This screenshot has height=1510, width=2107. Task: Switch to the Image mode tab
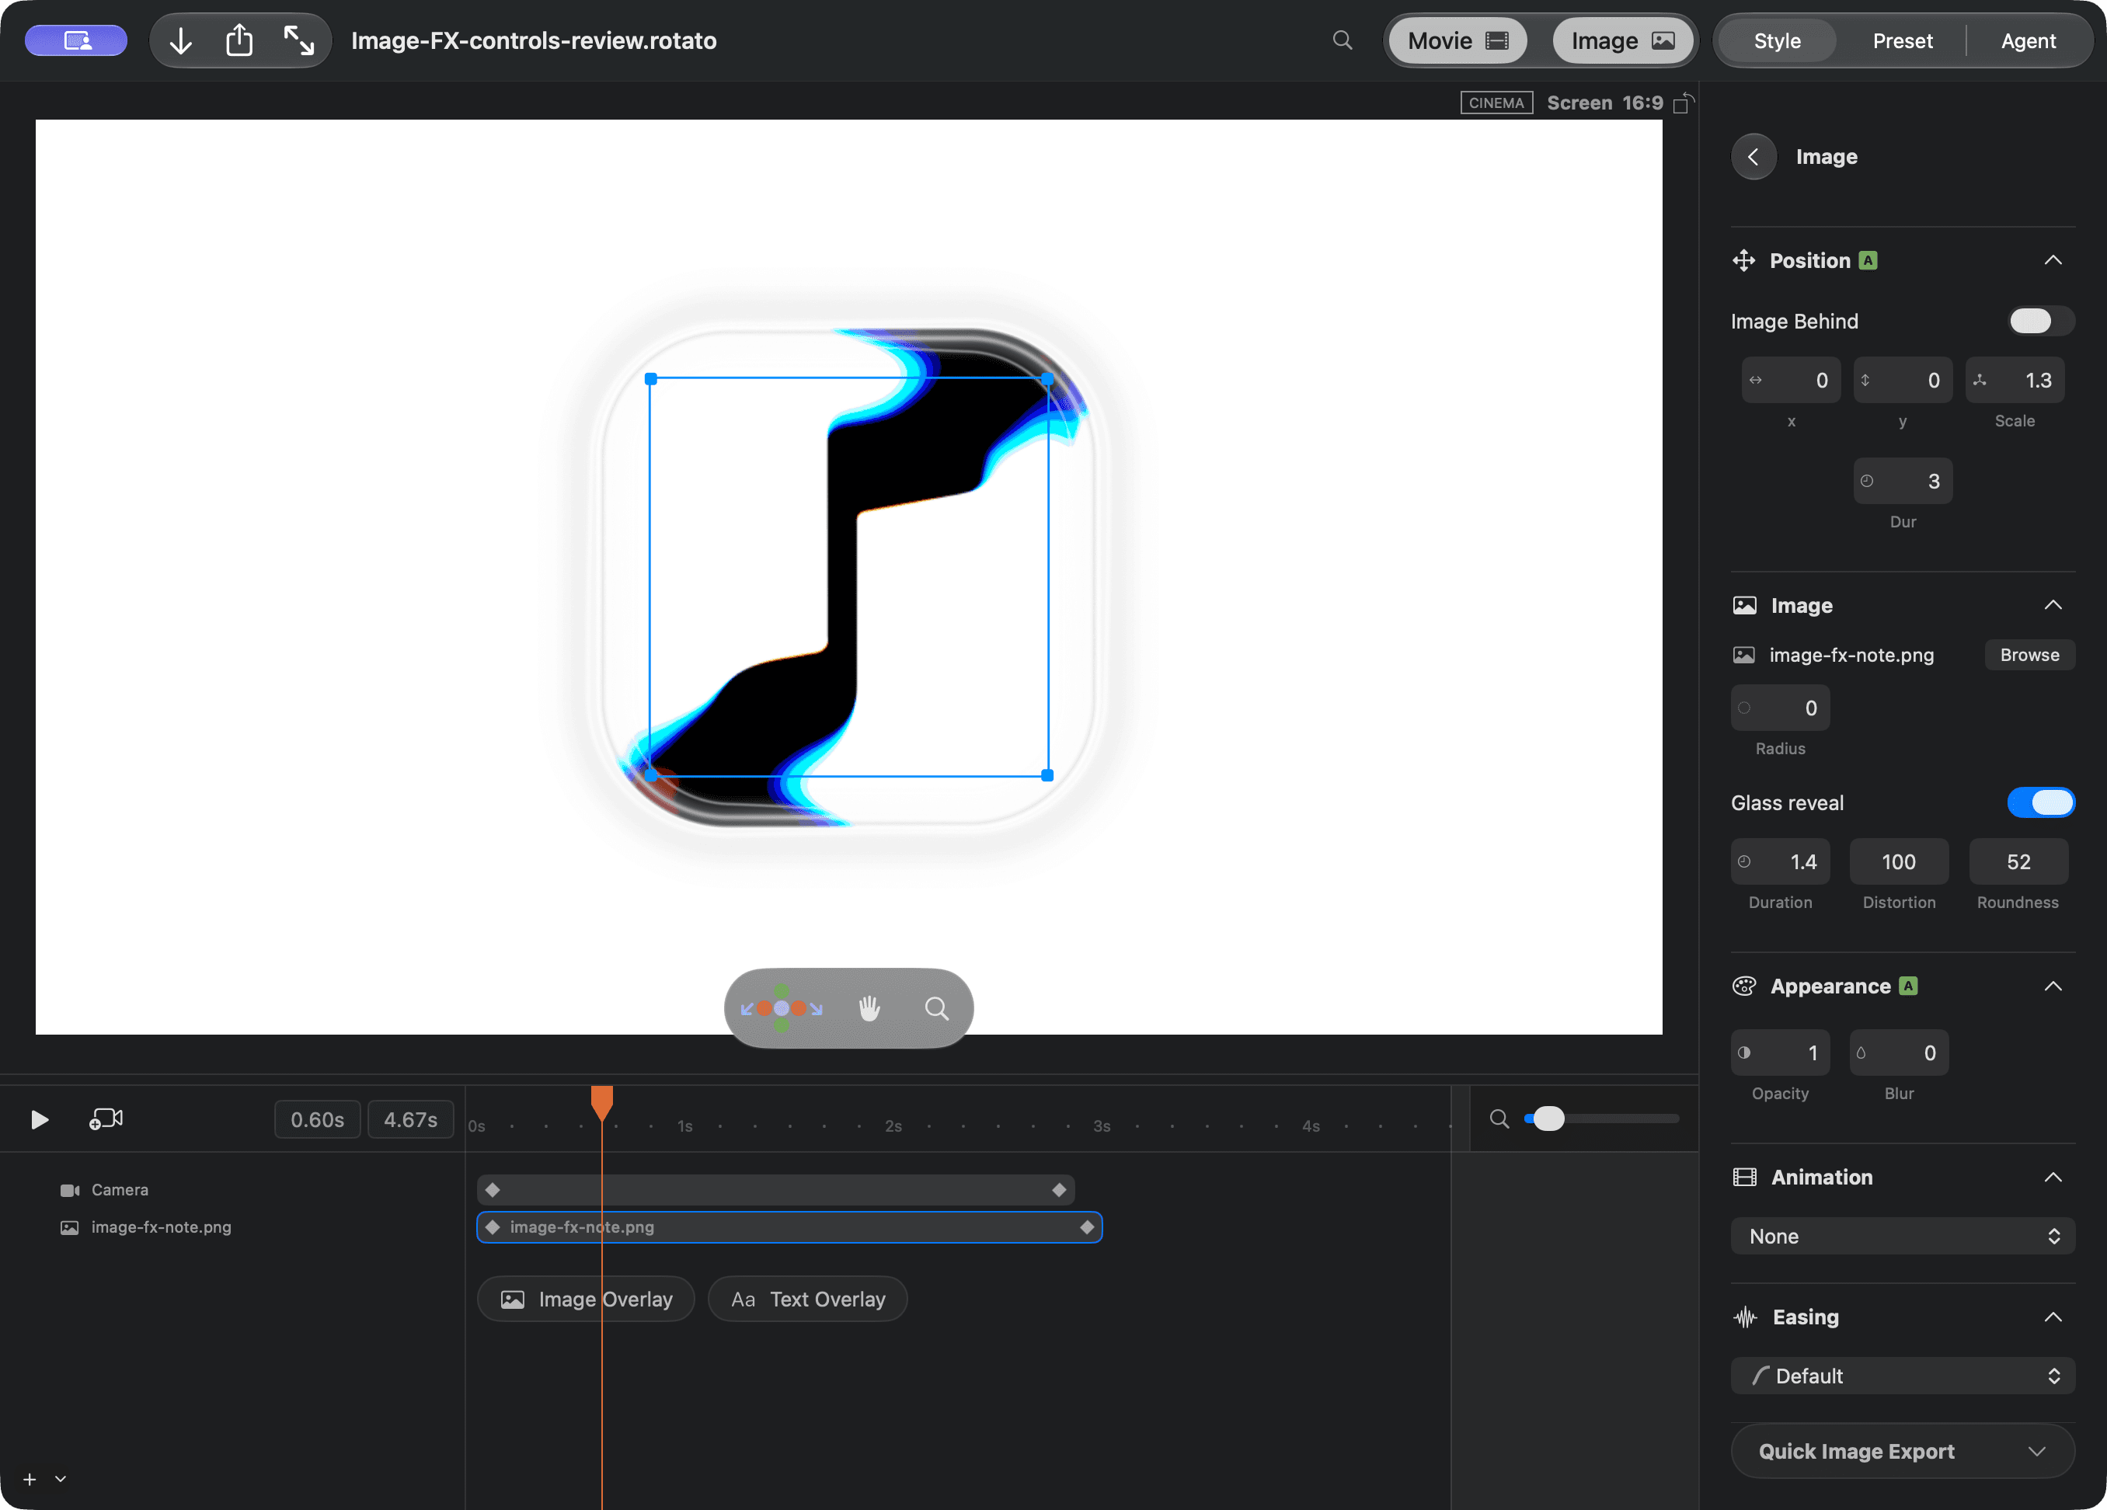[1622, 40]
